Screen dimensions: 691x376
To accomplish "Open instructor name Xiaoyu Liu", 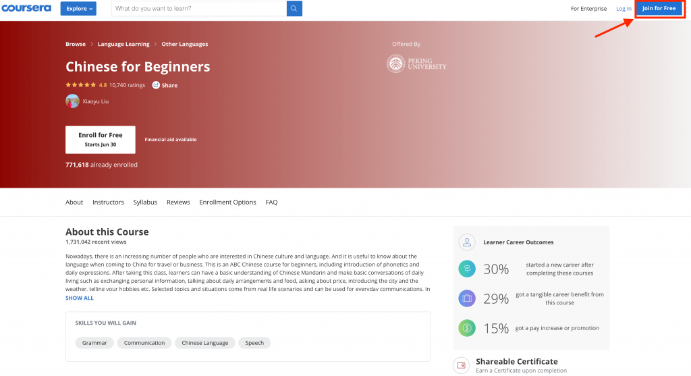I will pos(96,101).
